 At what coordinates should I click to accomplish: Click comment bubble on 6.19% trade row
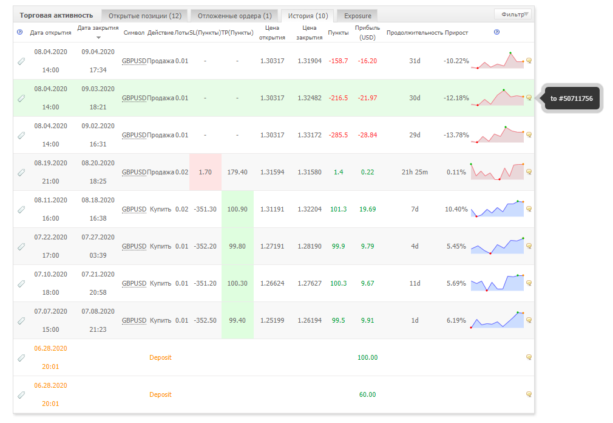tap(529, 320)
